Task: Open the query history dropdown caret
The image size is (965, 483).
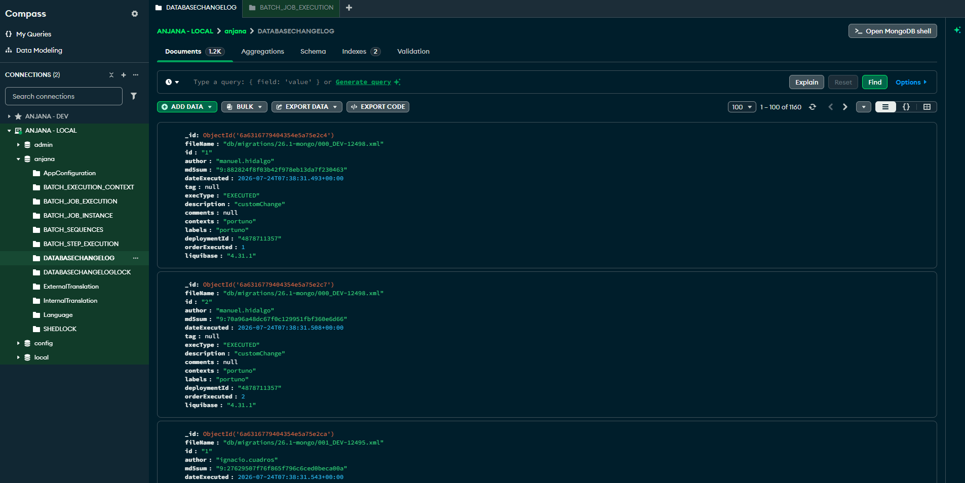Action: pyautogui.click(x=177, y=82)
